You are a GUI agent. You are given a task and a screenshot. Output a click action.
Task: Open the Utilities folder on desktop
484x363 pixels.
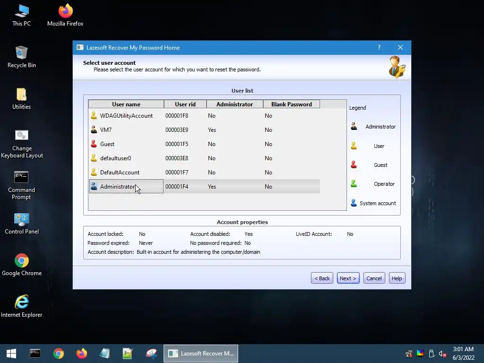pyautogui.click(x=21, y=99)
